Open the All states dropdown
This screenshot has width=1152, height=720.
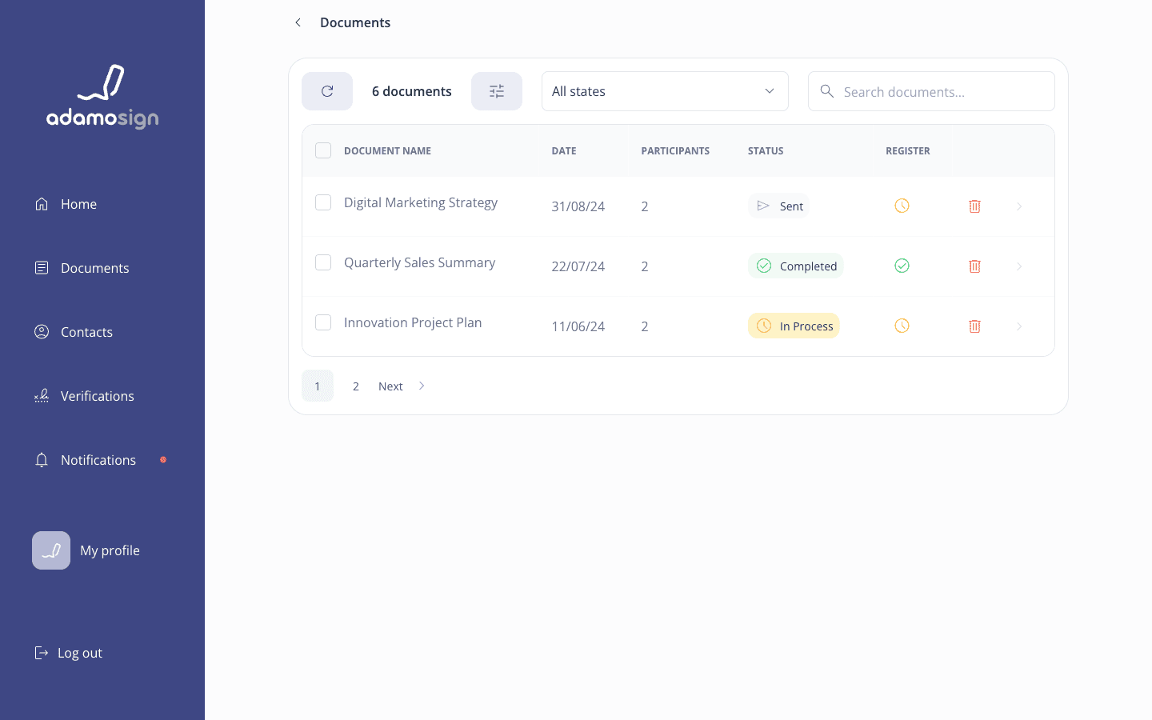(x=665, y=91)
